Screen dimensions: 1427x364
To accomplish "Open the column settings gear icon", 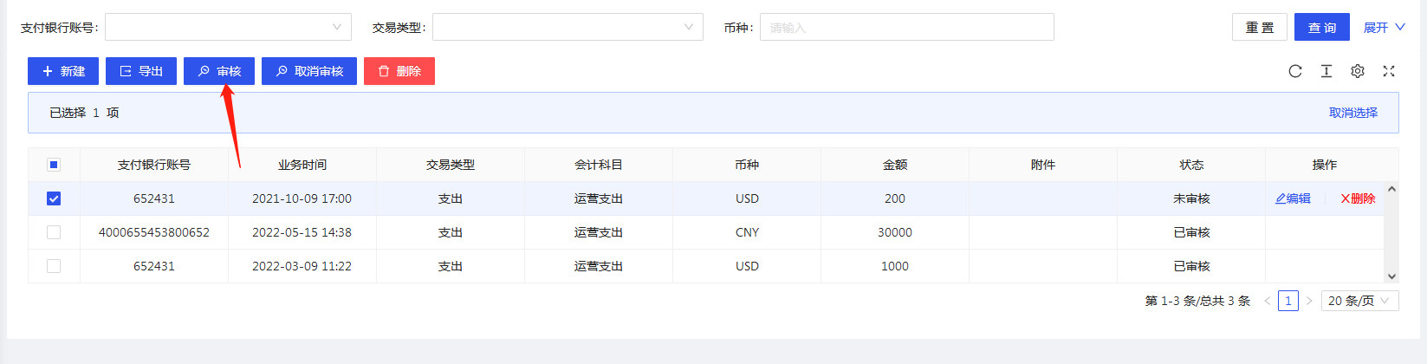I will click(1358, 71).
